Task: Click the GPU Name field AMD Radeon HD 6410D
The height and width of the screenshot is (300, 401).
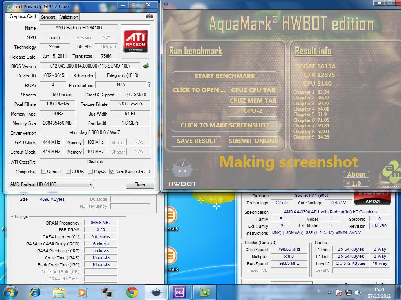Action: 79,28
